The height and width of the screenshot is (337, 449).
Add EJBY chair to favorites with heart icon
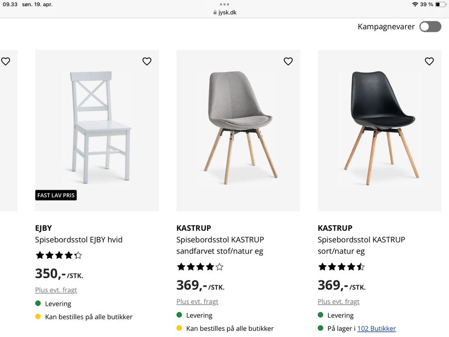click(x=146, y=61)
